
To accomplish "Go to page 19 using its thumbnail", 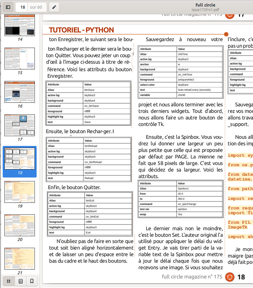I will click(19, 192).
